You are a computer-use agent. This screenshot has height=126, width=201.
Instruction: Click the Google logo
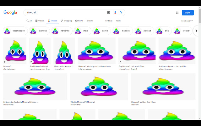pos(10,13)
